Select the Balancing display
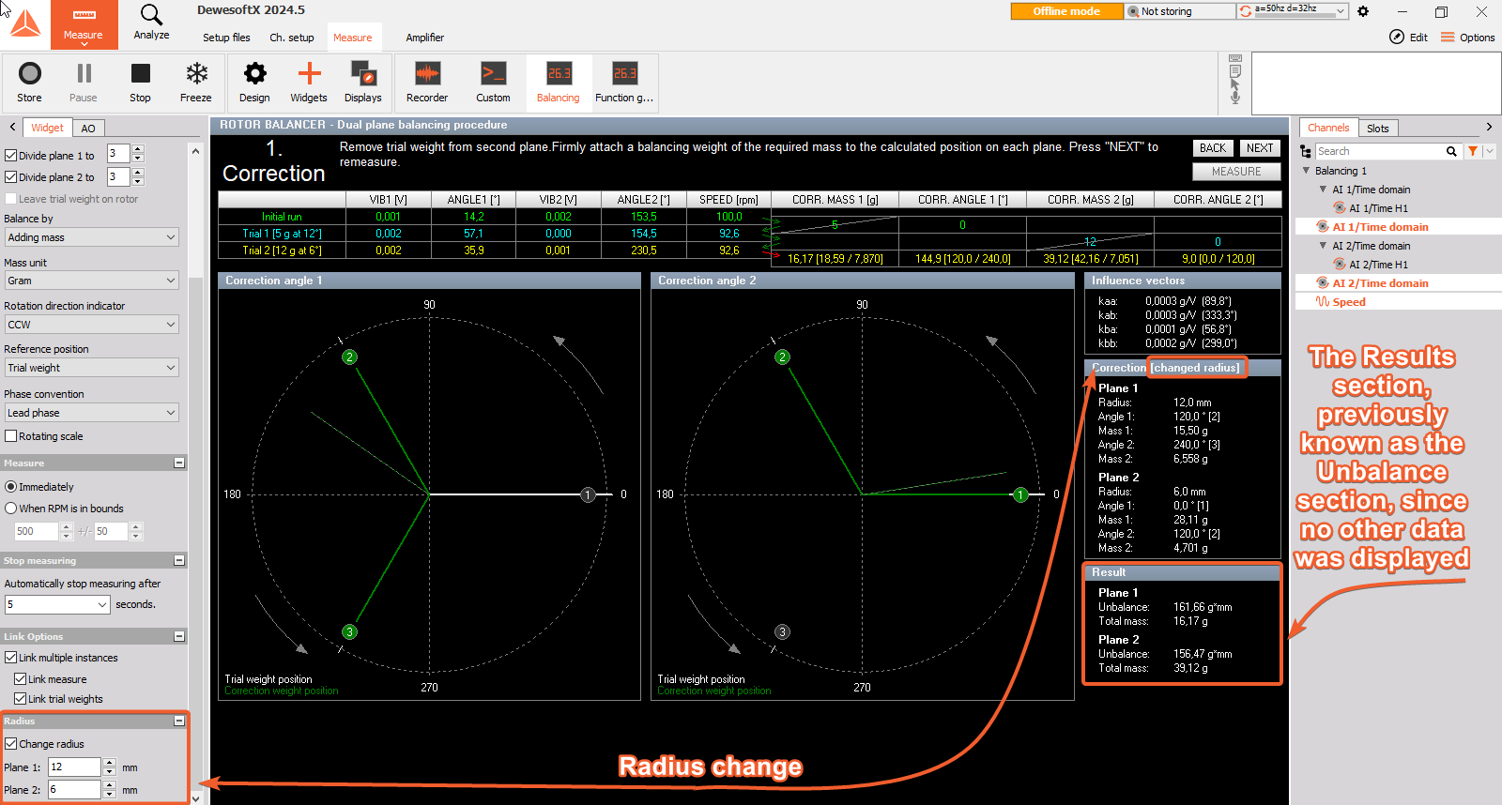 pos(559,83)
